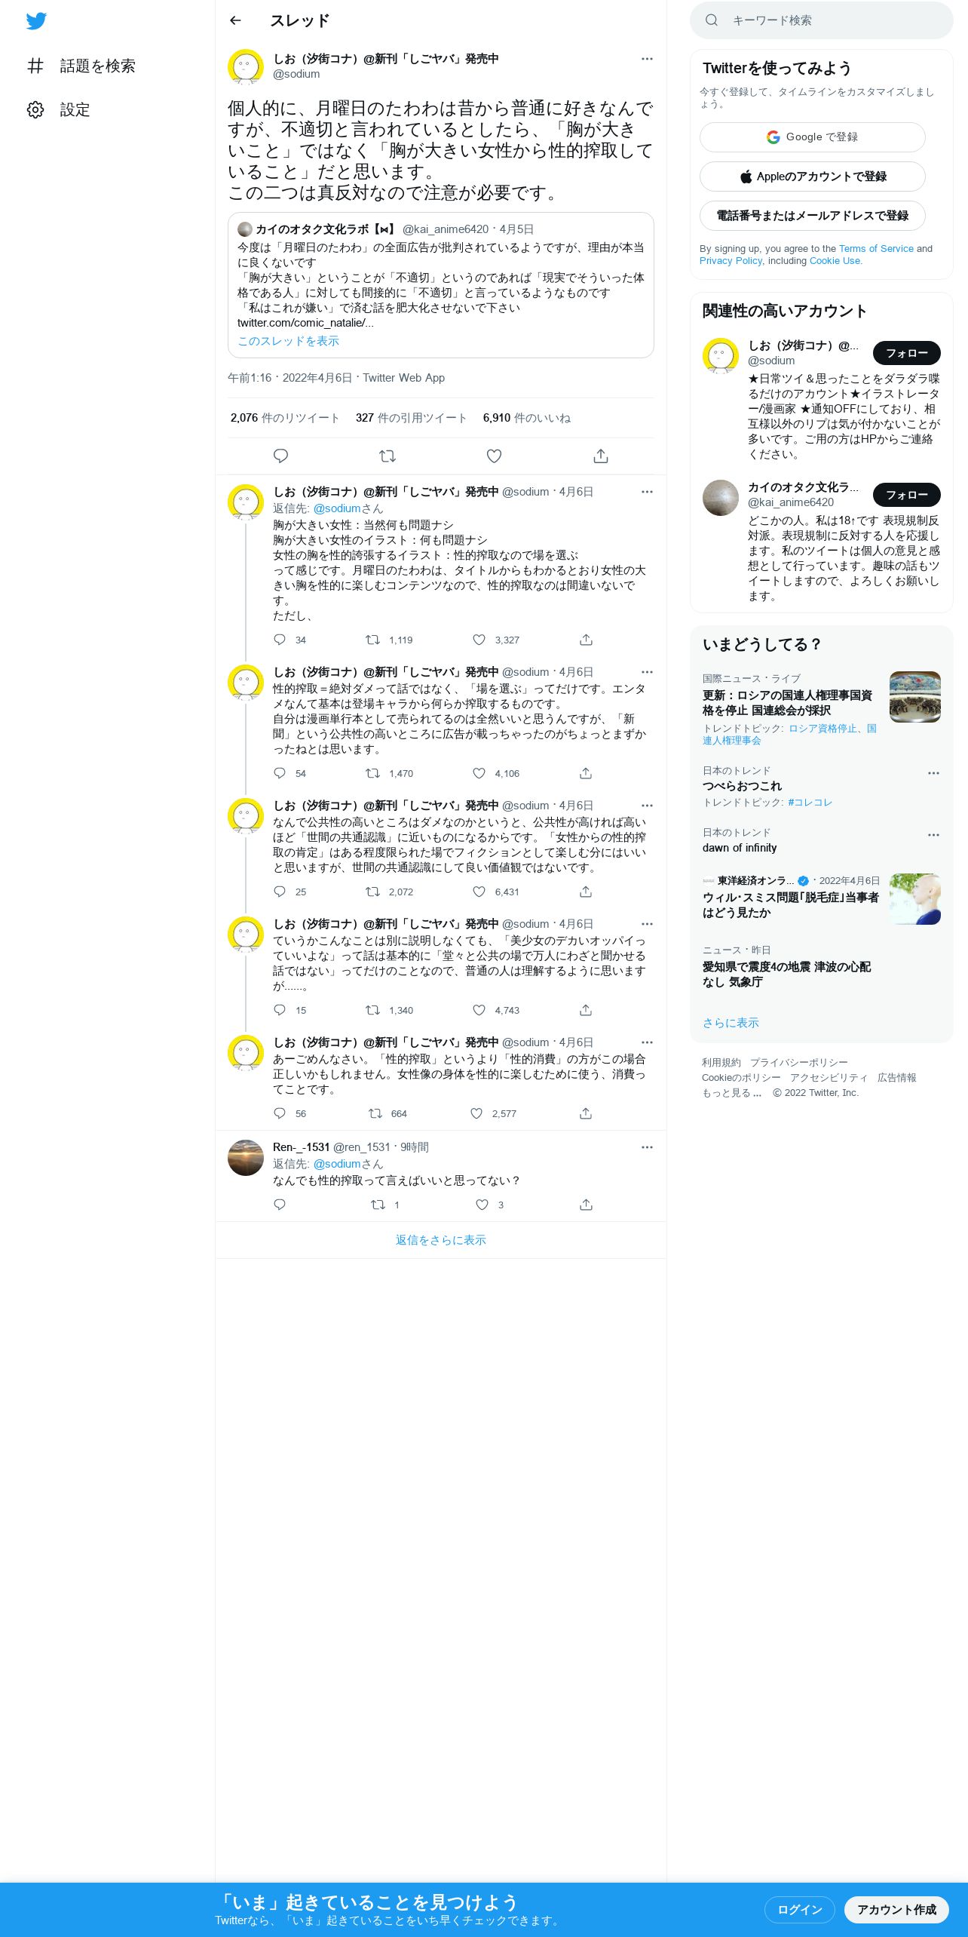Like the tweet with 6,431 likes
The height and width of the screenshot is (1937, 968).
click(x=479, y=892)
